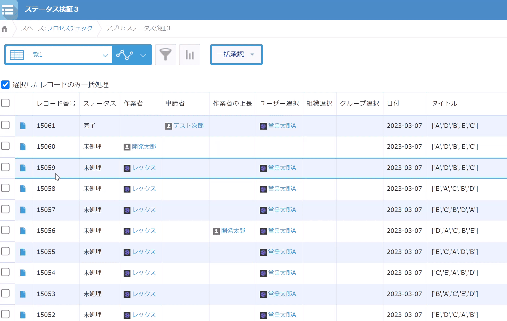Click the レコード番号 column header
Screen dimensions: 507x321
(56, 103)
